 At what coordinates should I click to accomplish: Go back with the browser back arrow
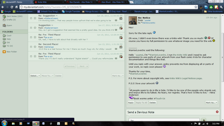pyautogui.click(x=3, y=7)
